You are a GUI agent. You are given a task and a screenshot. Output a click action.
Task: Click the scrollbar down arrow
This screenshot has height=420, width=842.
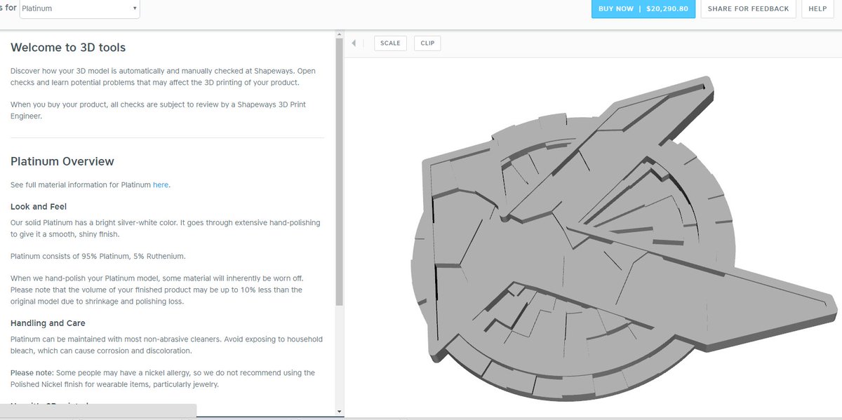[x=340, y=411]
